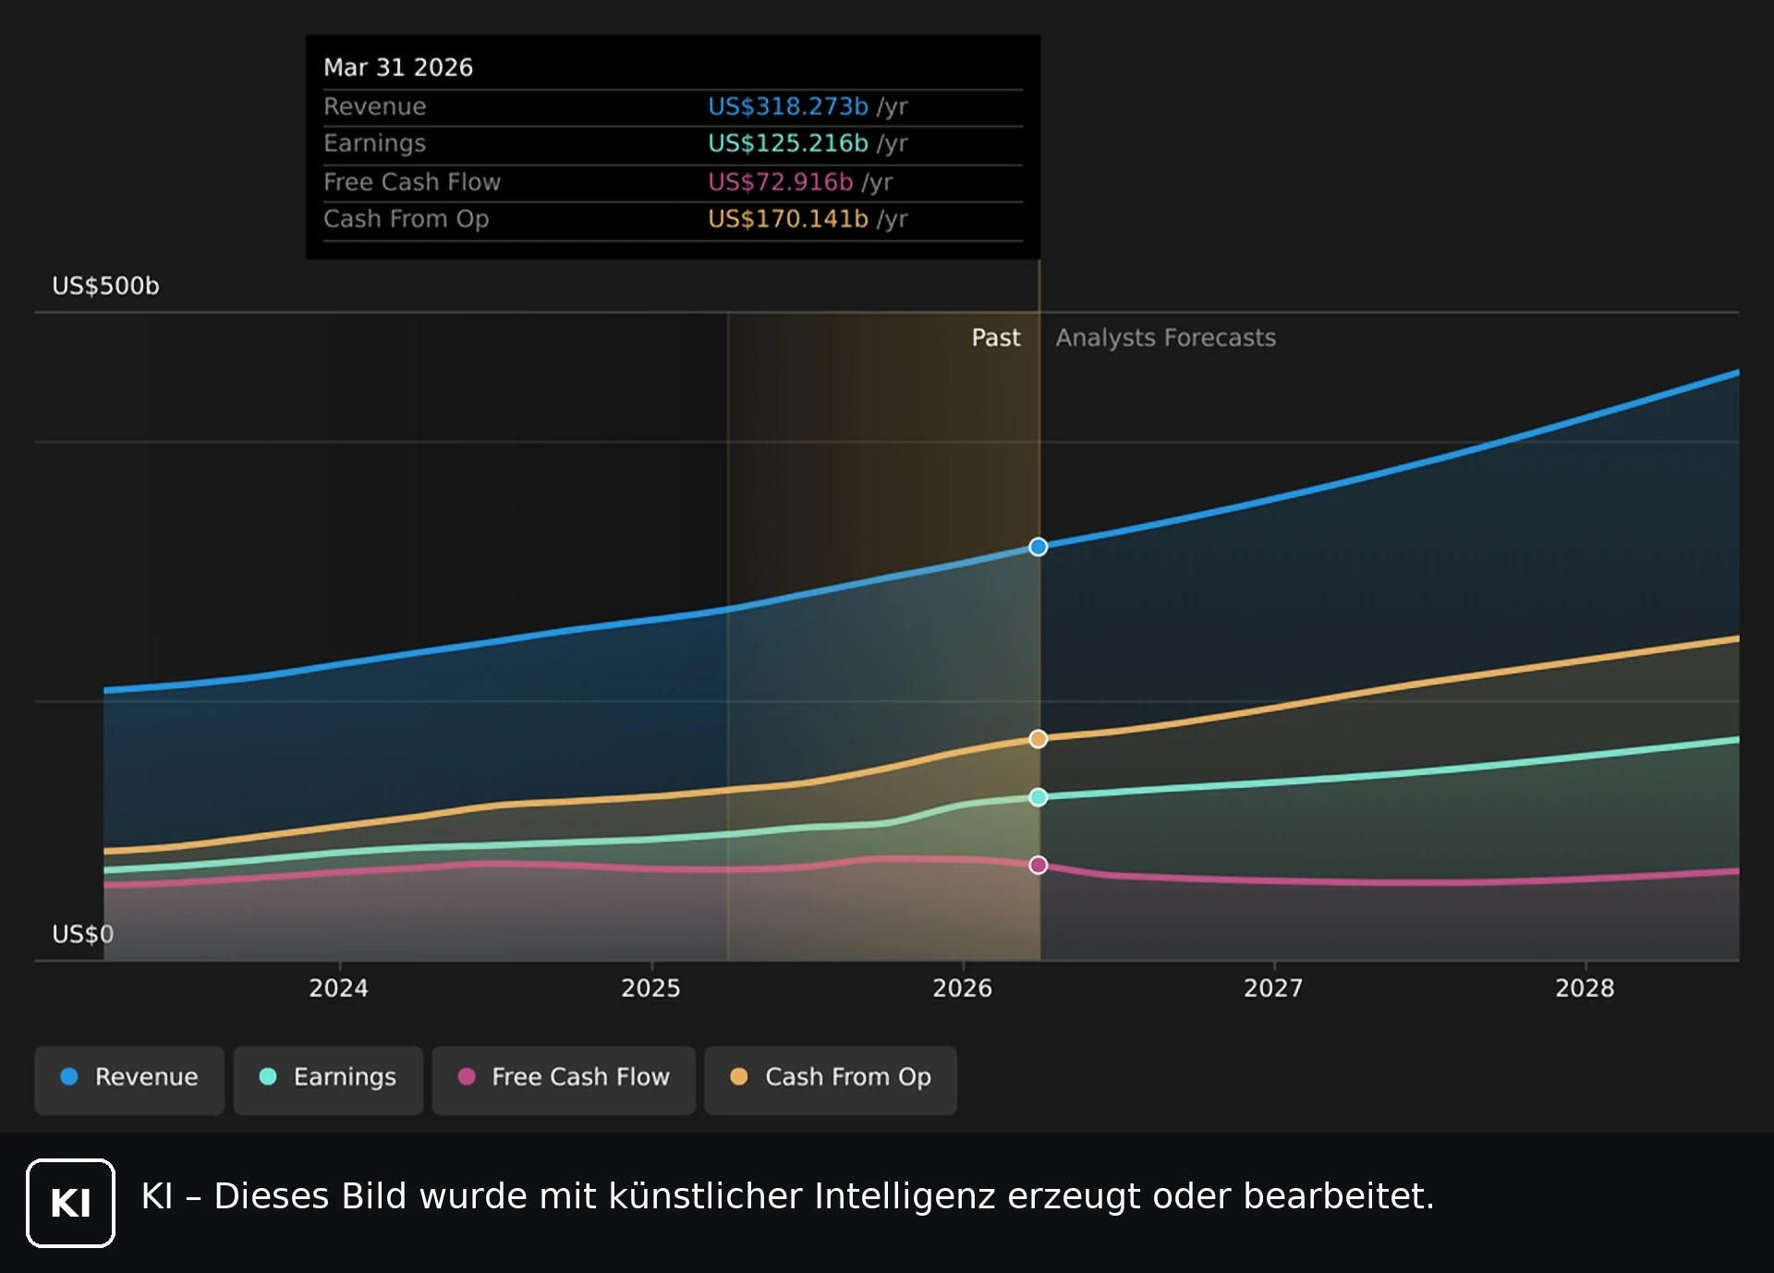The width and height of the screenshot is (1774, 1273).
Task: Click the 2025 x-axis label
Action: [650, 988]
